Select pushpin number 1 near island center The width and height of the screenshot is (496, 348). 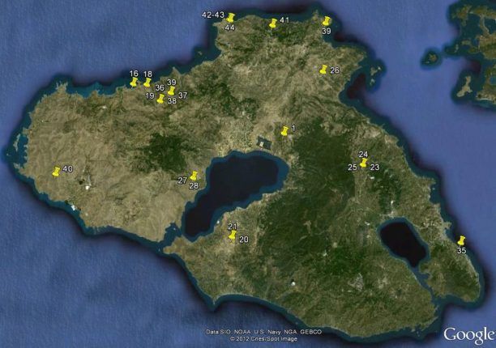(x=284, y=132)
